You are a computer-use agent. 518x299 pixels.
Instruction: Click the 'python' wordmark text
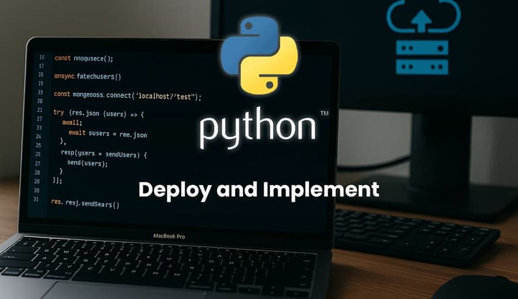coord(257,128)
